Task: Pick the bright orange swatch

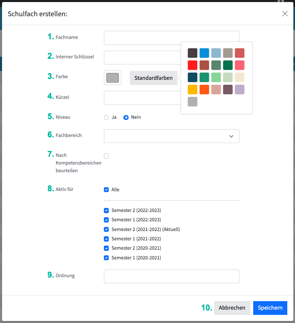Action: 204,90
